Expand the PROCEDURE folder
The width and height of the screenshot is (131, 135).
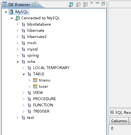point(23,99)
